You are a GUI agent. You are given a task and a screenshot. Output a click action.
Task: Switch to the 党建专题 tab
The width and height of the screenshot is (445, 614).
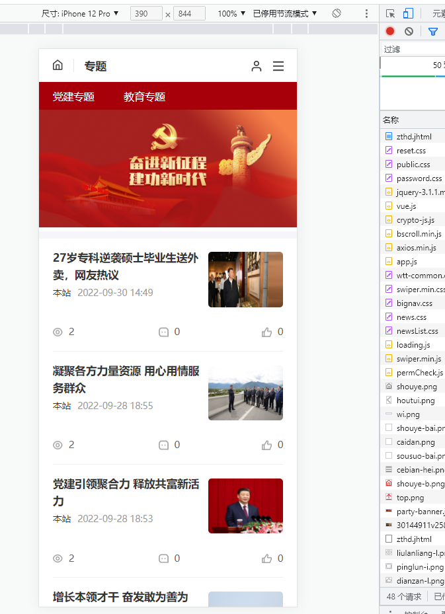[x=73, y=96]
